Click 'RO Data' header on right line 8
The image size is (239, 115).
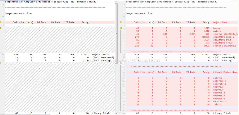coord(162,22)
